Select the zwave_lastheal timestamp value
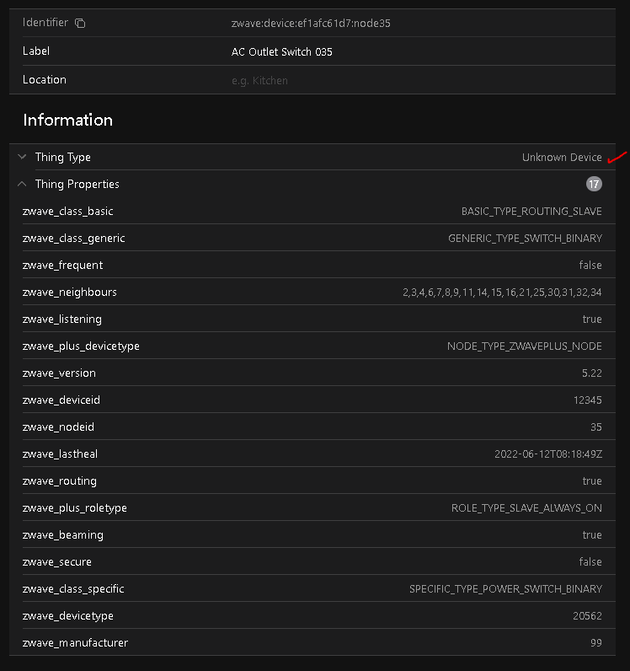The height and width of the screenshot is (671, 630). click(x=547, y=454)
